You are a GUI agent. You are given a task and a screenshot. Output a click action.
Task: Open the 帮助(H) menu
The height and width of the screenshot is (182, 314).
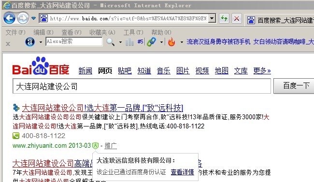(x=161, y=32)
